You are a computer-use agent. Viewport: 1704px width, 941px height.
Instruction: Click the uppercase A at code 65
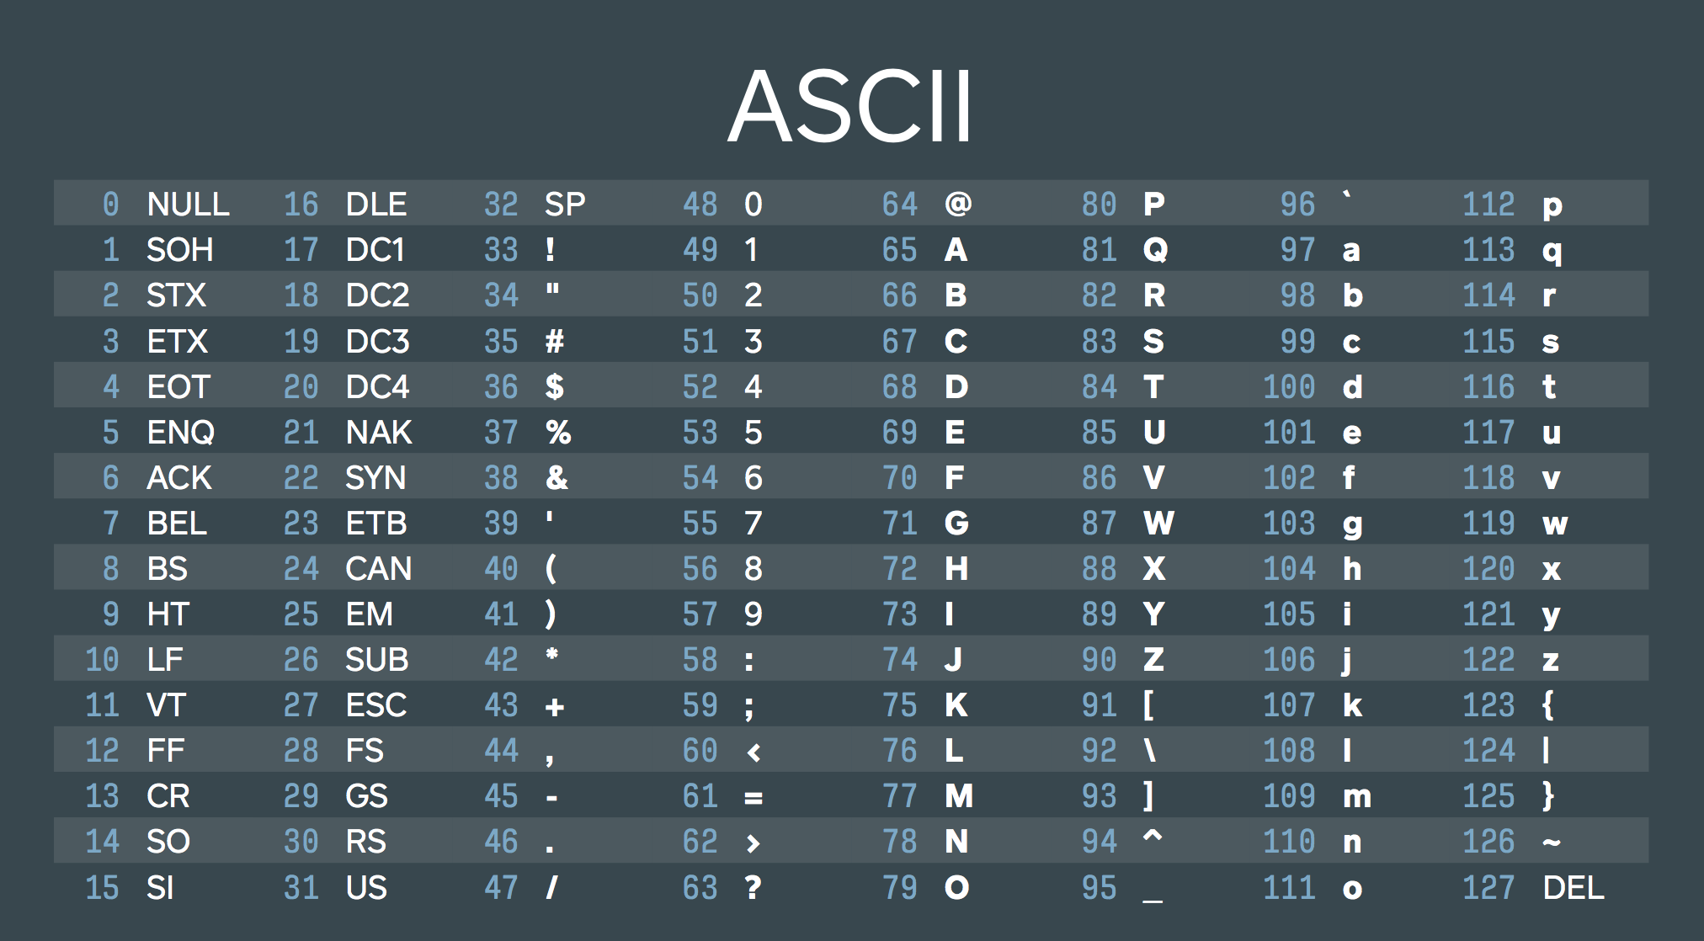click(x=956, y=249)
